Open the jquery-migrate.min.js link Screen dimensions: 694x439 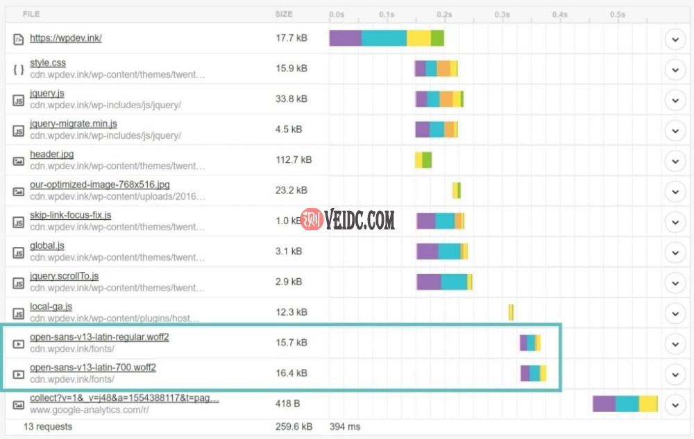pyautogui.click(x=74, y=123)
